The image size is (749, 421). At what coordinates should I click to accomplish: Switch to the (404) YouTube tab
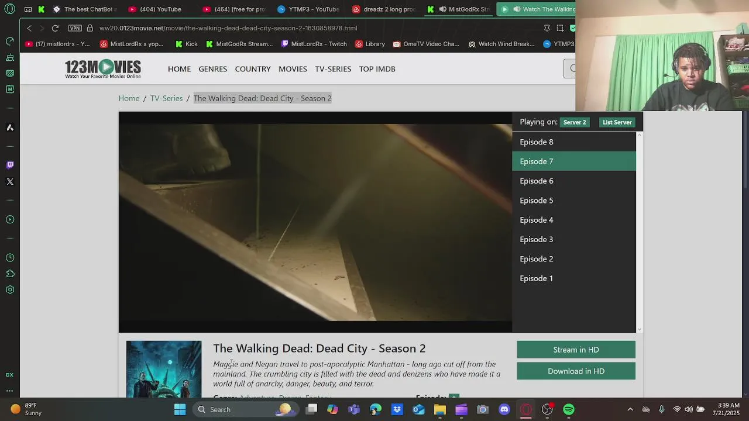click(x=155, y=9)
